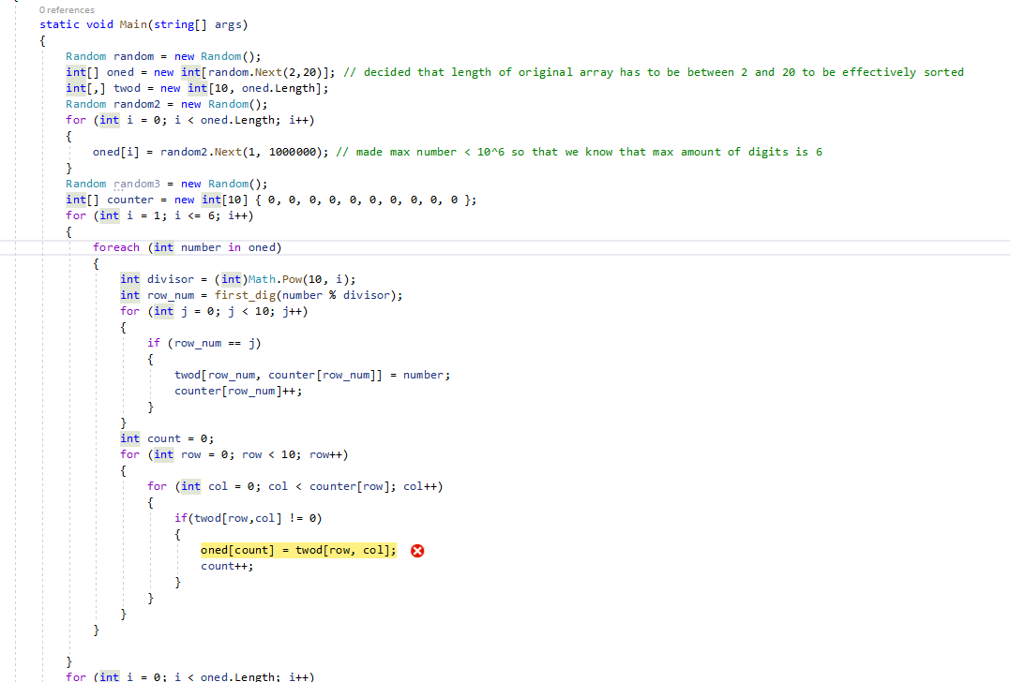Click 'twod[row_num, counter[row_num]] = number;' statement

(312, 375)
